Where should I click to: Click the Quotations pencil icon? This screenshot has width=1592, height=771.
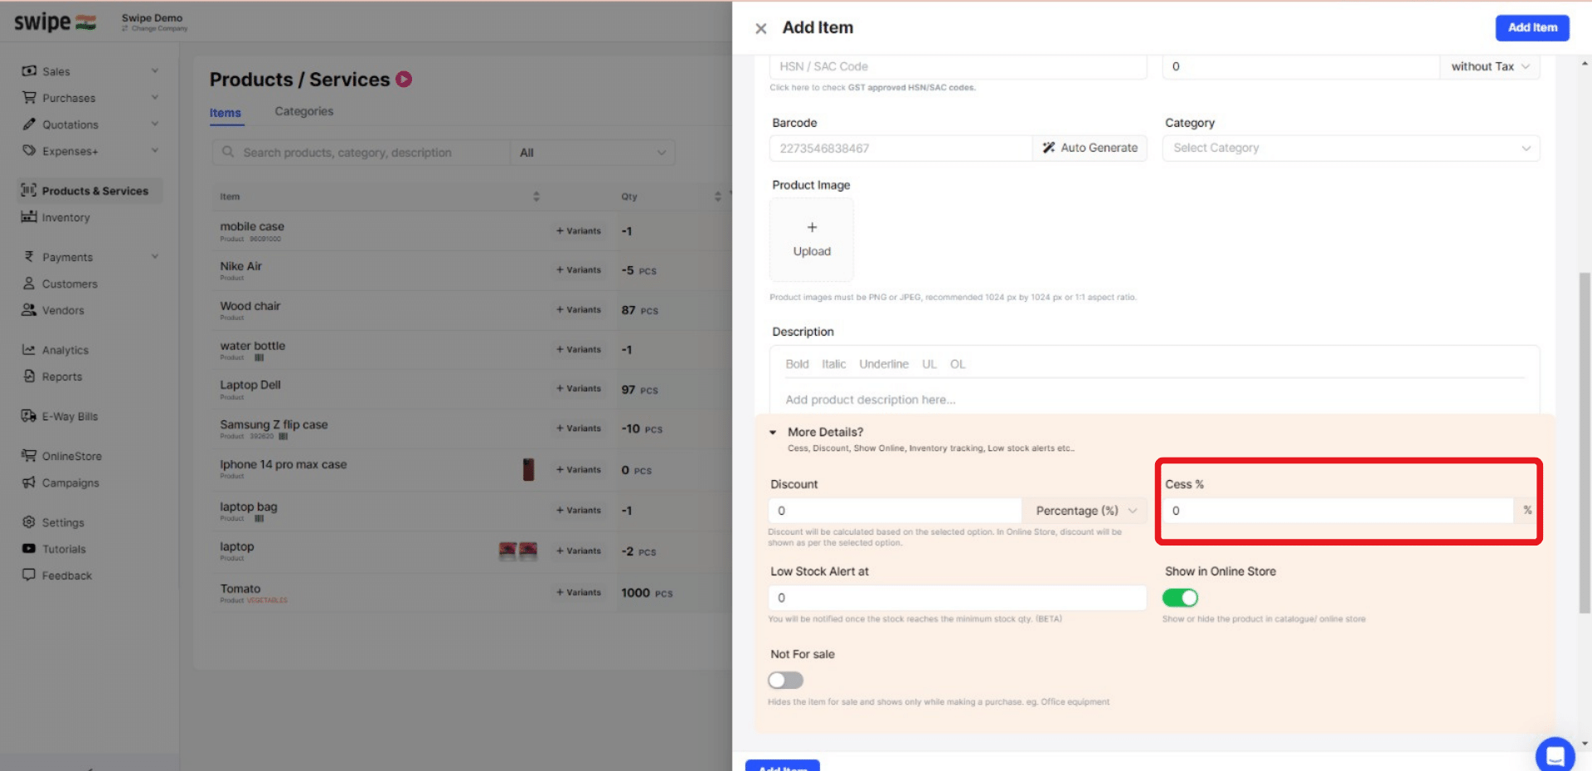29,124
